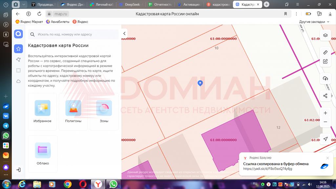336x189 pixels.
Task: Click the 14:16 taskbar clock
Action: [x=323, y=182]
